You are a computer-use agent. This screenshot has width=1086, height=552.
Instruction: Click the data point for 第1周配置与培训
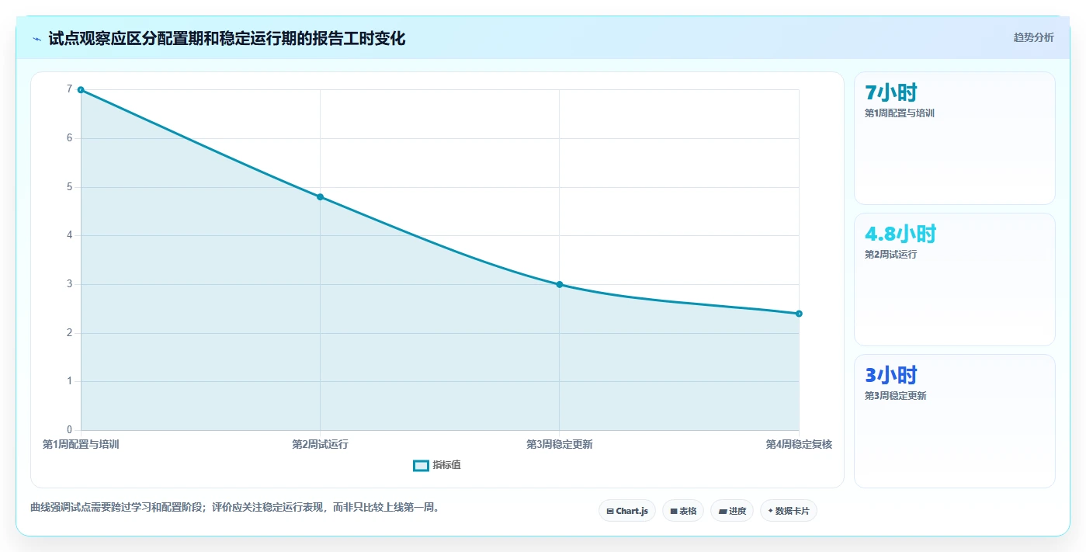(81, 90)
